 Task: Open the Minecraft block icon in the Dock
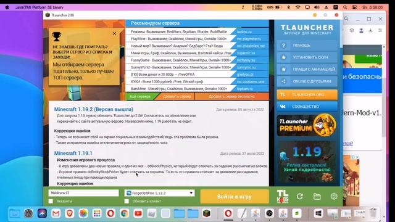pos(207,213)
